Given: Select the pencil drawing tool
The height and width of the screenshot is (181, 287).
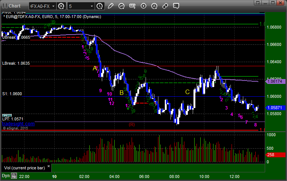Looking at the screenshot, I should click(111, 6).
